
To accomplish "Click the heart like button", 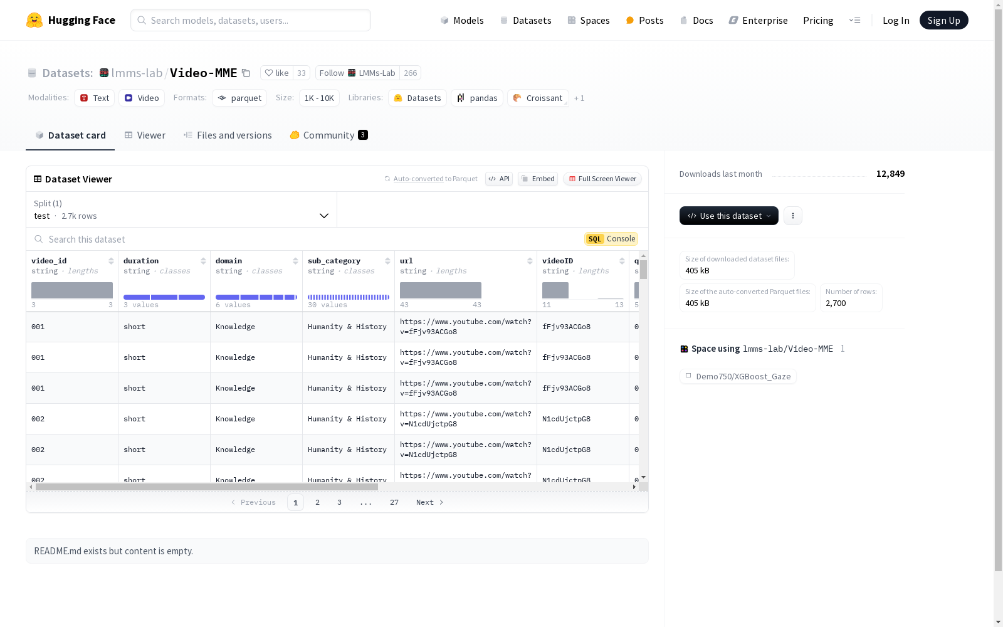I will click(276, 73).
